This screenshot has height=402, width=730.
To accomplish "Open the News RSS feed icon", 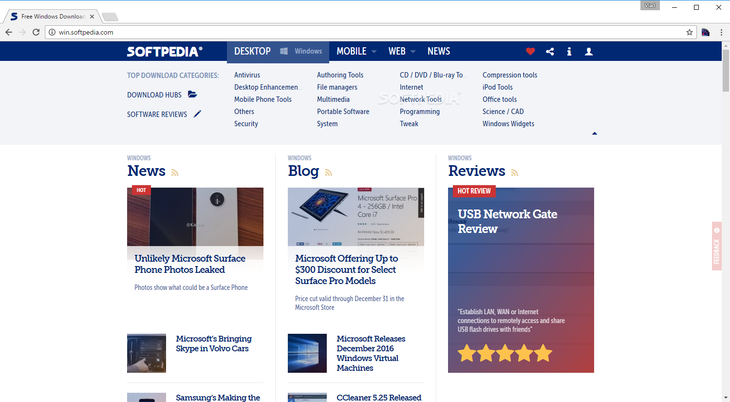I will [x=175, y=172].
